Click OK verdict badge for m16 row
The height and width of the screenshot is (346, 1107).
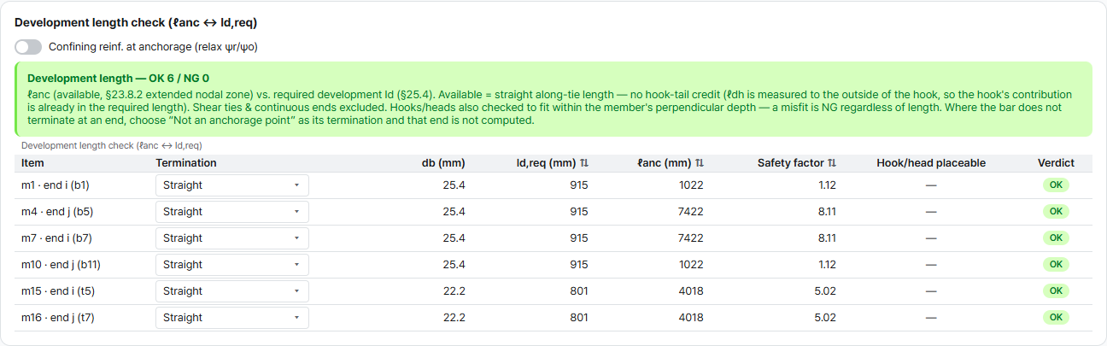pyautogui.click(x=1056, y=318)
